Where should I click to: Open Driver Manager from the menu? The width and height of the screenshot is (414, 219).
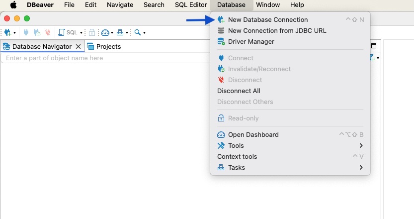pyautogui.click(x=290, y=41)
